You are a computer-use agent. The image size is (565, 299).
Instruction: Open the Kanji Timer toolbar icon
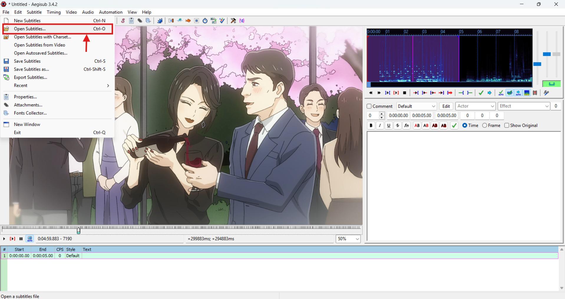(x=214, y=21)
